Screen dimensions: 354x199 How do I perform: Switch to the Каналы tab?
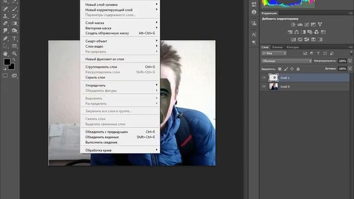pyautogui.click(x=278, y=47)
